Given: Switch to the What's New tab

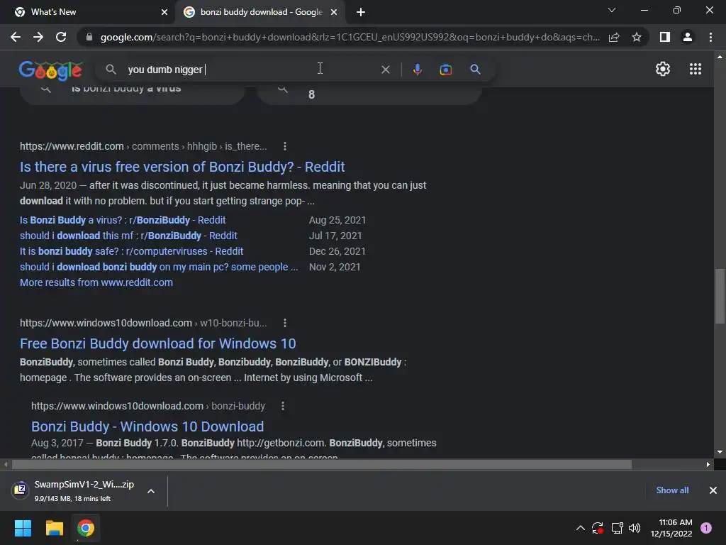Looking at the screenshot, I should click(88, 12).
